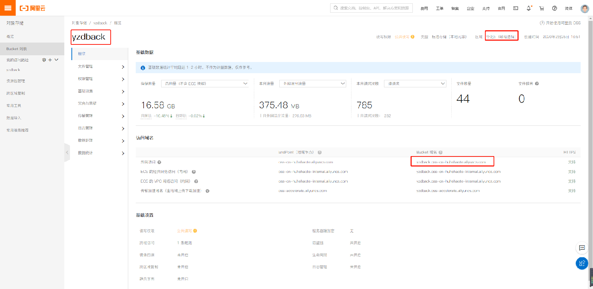Collapse the left sidebar with the arrow handle
The image size is (593, 289).
(x=67, y=152)
